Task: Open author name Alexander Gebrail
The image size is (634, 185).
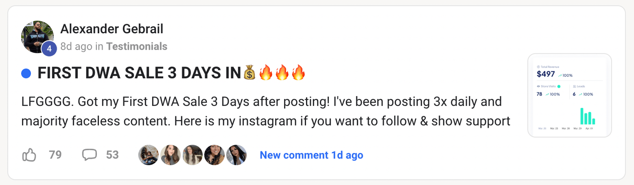Action: 112,29
